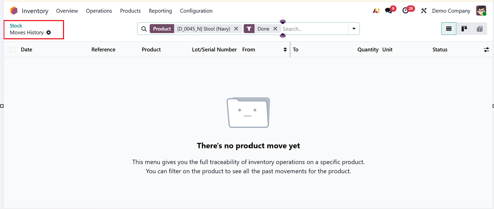Click the Inventory app logo icon
The height and width of the screenshot is (209, 494).
[x=14, y=11]
